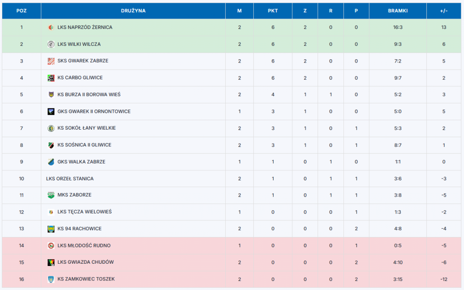Select the DRUŻYNA column header
Screen dimensions: 464x290
coord(133,11)
